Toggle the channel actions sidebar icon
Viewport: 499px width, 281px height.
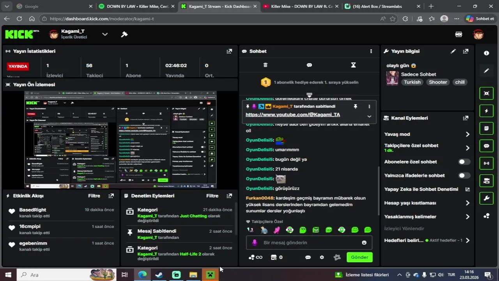487,181
